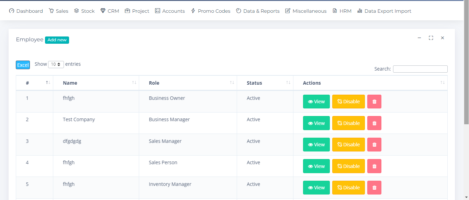Click the Data Export Import chart icon

pos(360,11)
